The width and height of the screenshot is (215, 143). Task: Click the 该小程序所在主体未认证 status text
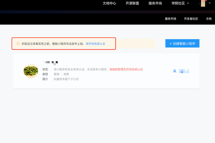click(69, 69)
